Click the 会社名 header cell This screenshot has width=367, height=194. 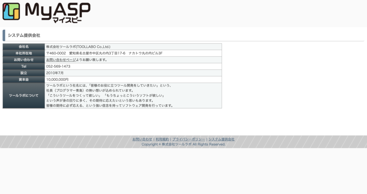pos(24,47)
